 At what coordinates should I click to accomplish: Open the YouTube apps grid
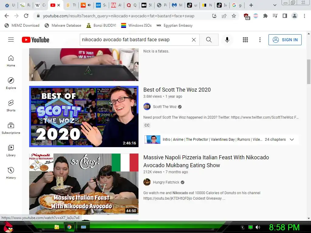point(245,40)
